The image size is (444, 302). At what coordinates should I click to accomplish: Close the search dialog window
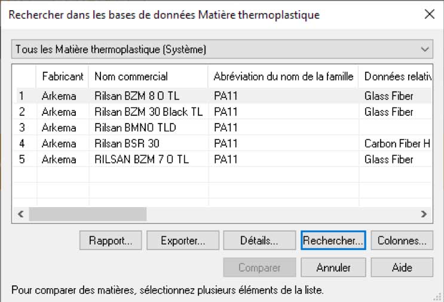pyautogui.click(x=428, y=15)
